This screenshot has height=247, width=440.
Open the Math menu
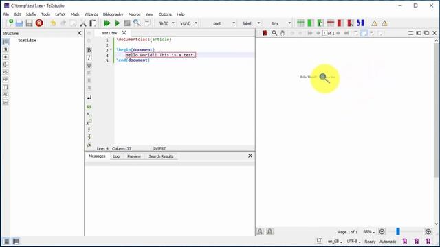tap(75, 14)
